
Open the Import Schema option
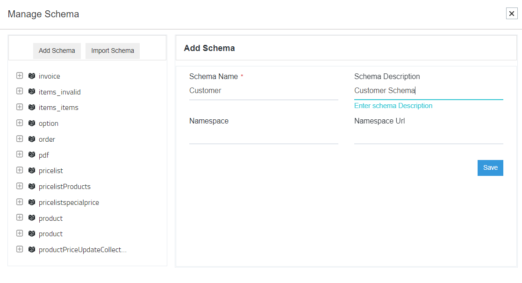(112, 51)
